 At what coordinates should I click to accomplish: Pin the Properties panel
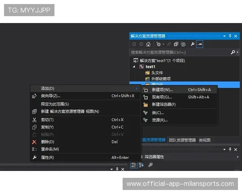coord(230,149)
